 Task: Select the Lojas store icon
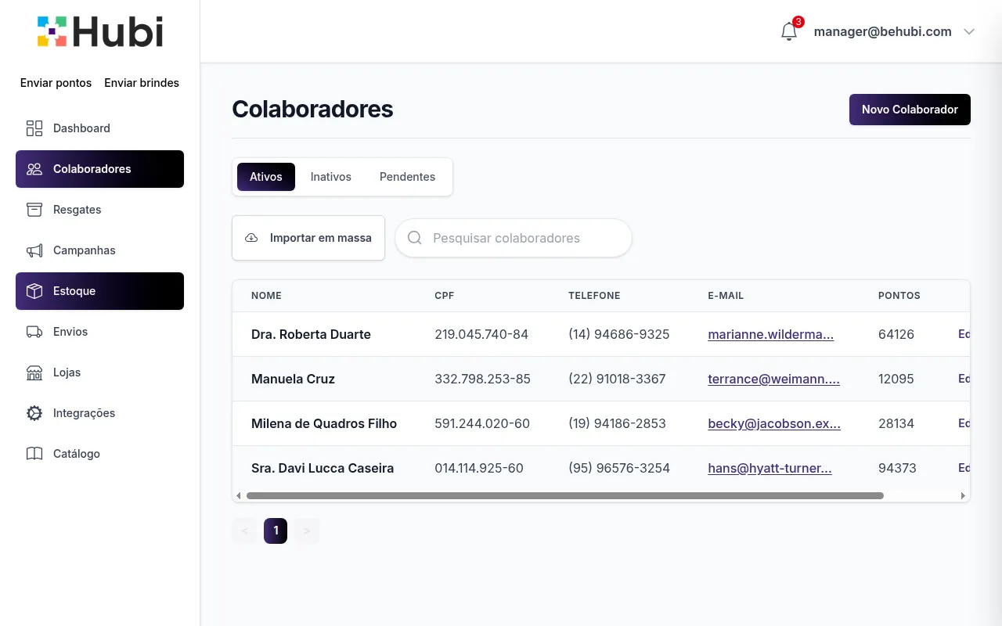(x=34, y=372)
